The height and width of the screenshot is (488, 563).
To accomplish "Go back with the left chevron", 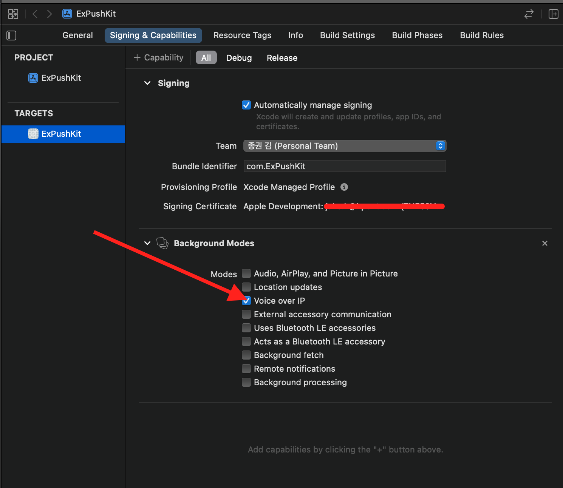I will coord(35,14).
